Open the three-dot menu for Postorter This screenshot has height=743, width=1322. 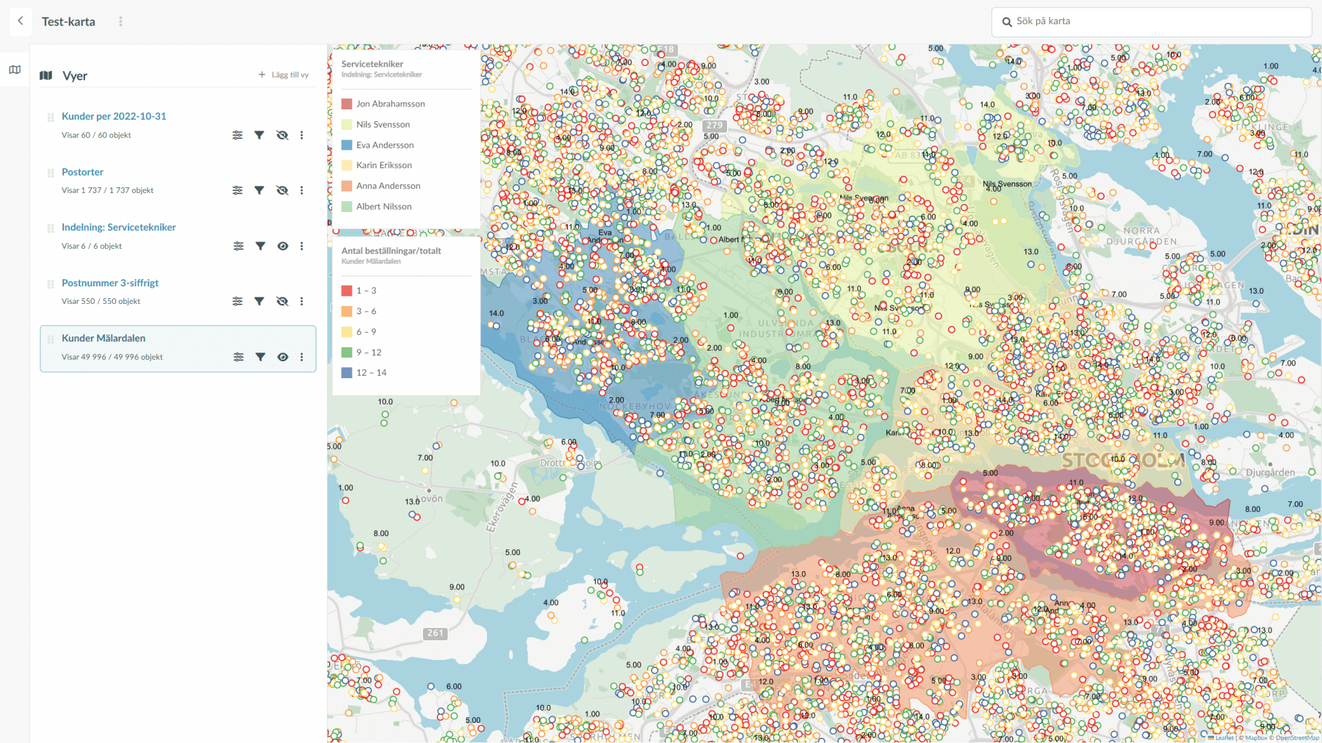point(303,190)
